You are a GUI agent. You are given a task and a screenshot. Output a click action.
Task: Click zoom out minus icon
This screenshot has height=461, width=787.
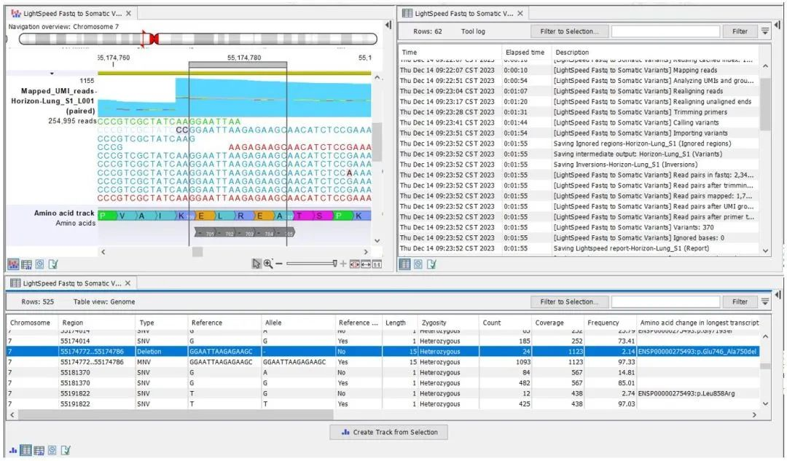click(x=279, y=264)
